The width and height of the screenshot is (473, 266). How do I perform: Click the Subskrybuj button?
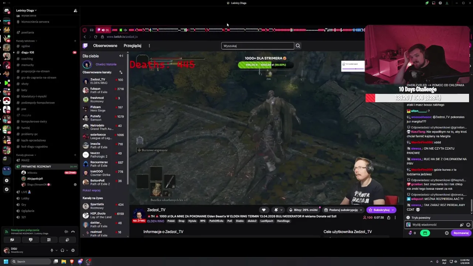(381, 210)
